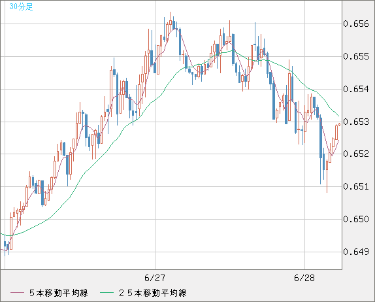Click the 0.652 price axis label
The width and height of the screenshot is (375, 302).
coord(356,154)
